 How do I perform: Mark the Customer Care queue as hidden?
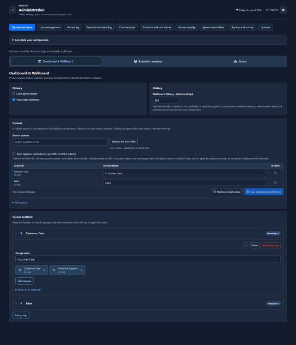[275, 173]
